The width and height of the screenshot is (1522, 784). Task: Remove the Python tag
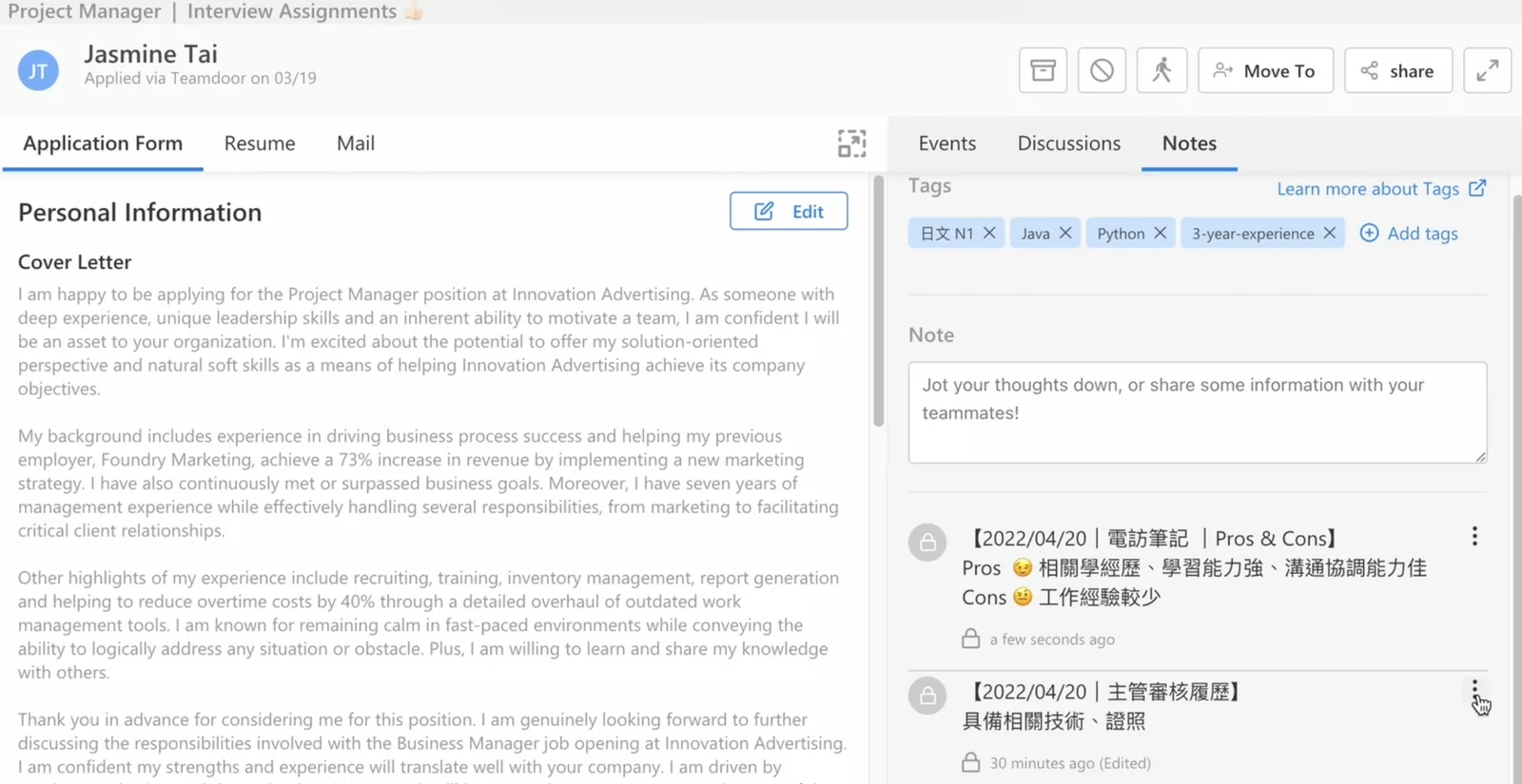pos(1160,233)
